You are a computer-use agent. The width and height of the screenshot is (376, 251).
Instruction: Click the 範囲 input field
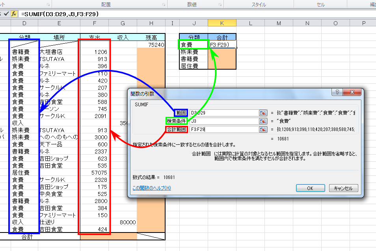pos(224,113)
